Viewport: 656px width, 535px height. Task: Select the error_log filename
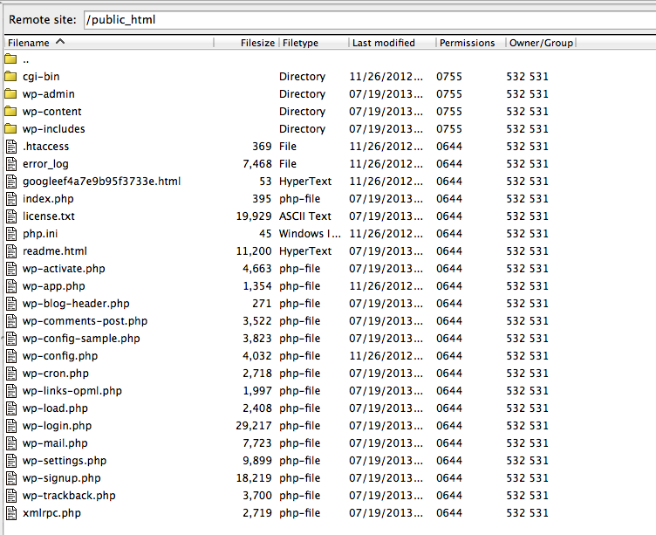pyautogui.click(x=45, y=164)
